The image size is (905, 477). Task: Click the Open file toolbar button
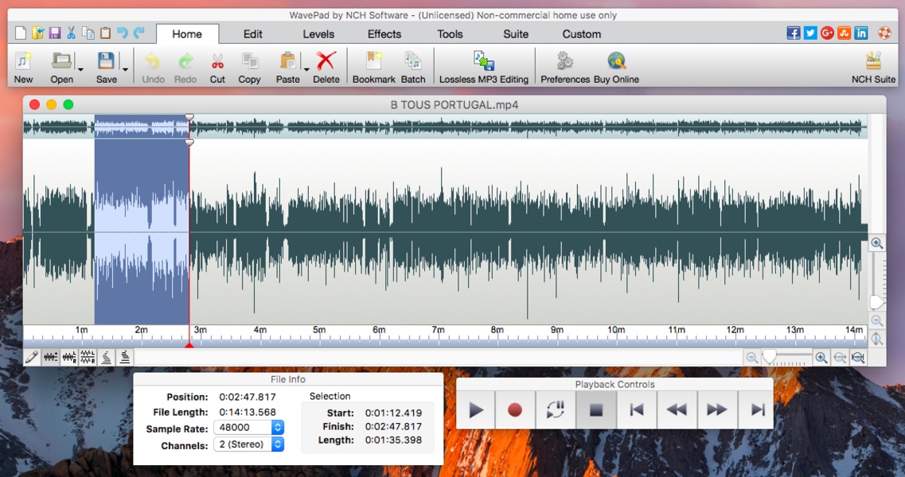coord(61,67)
